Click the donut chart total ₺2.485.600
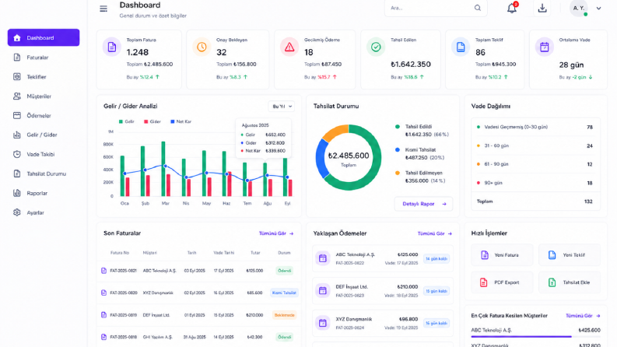Image resolution: width=617 pixels, height=347 pixels. point(349,156)
